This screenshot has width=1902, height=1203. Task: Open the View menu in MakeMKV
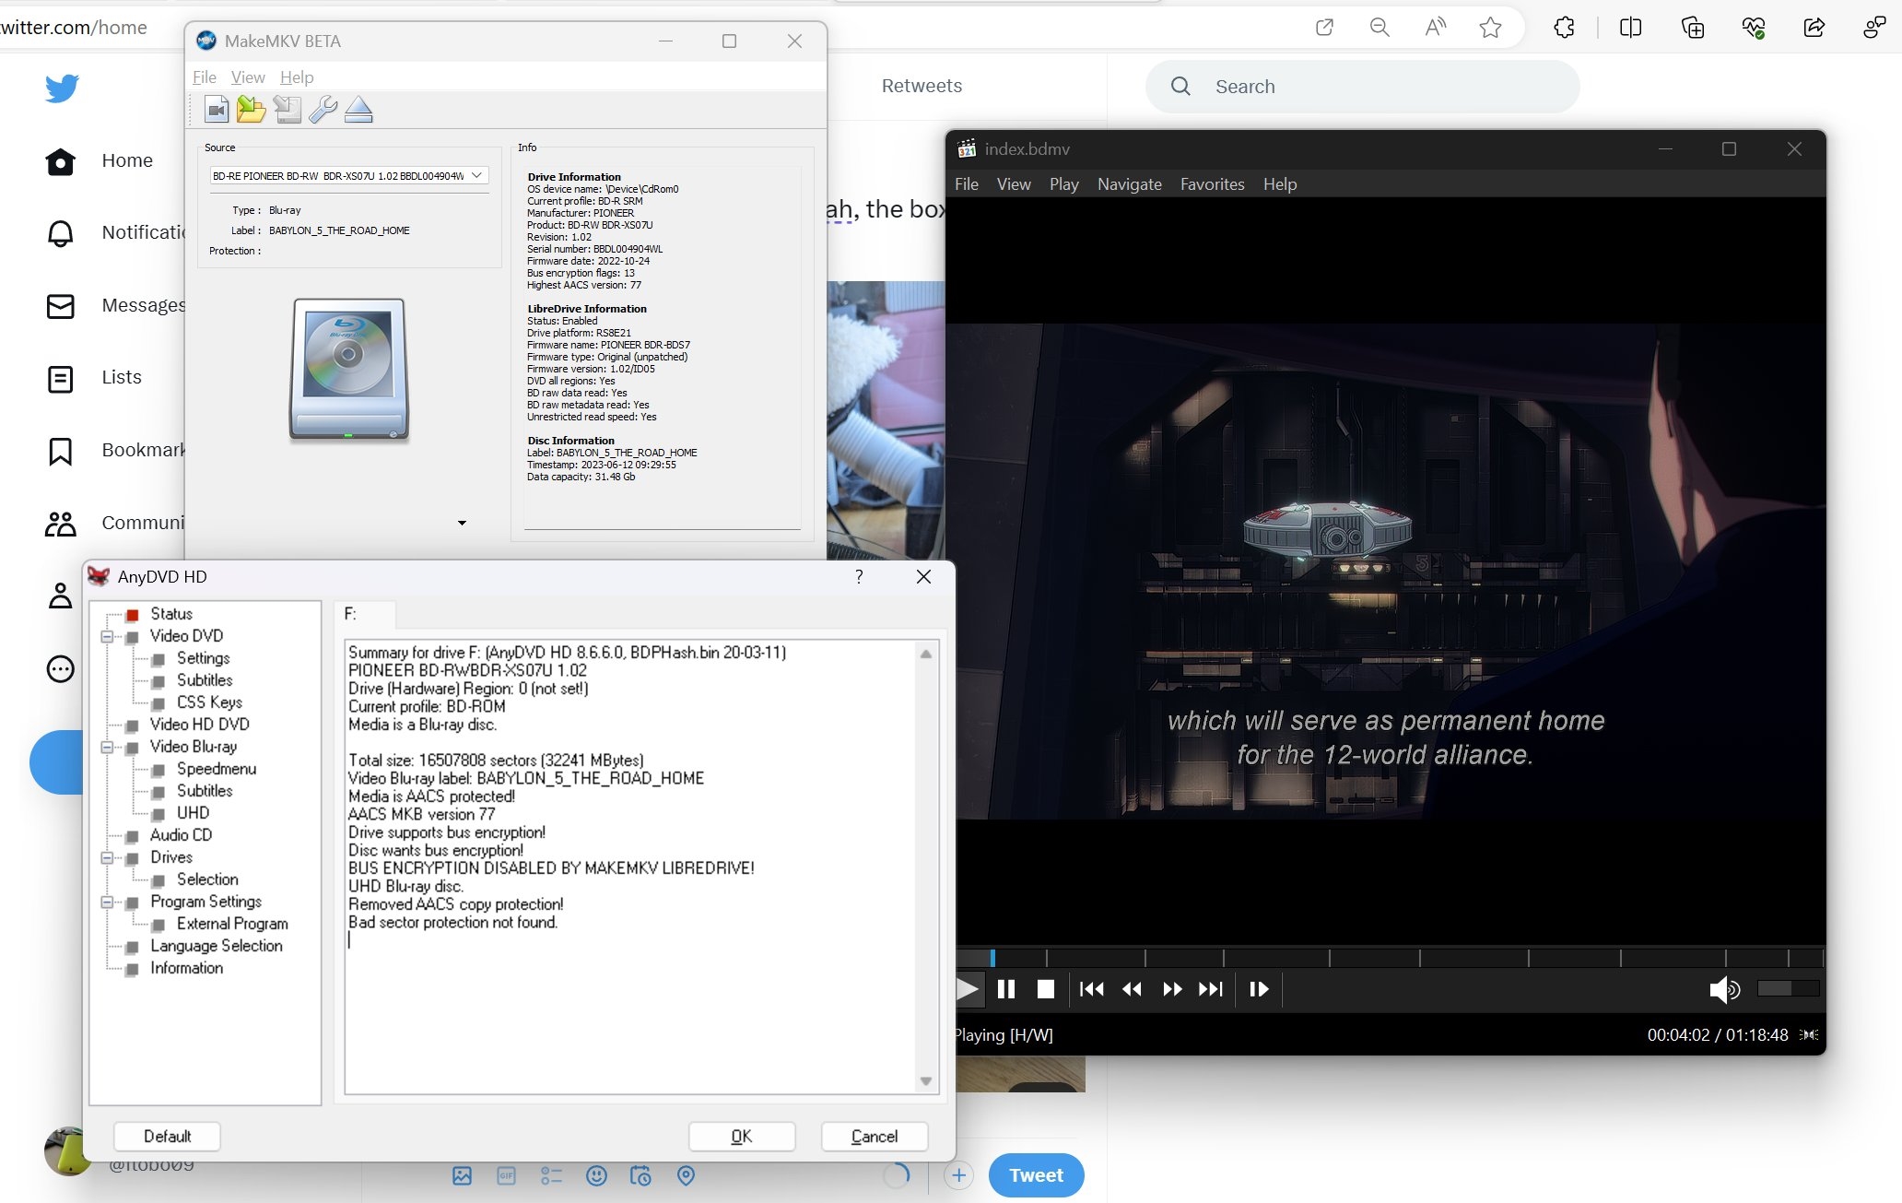tap(247, 77)
